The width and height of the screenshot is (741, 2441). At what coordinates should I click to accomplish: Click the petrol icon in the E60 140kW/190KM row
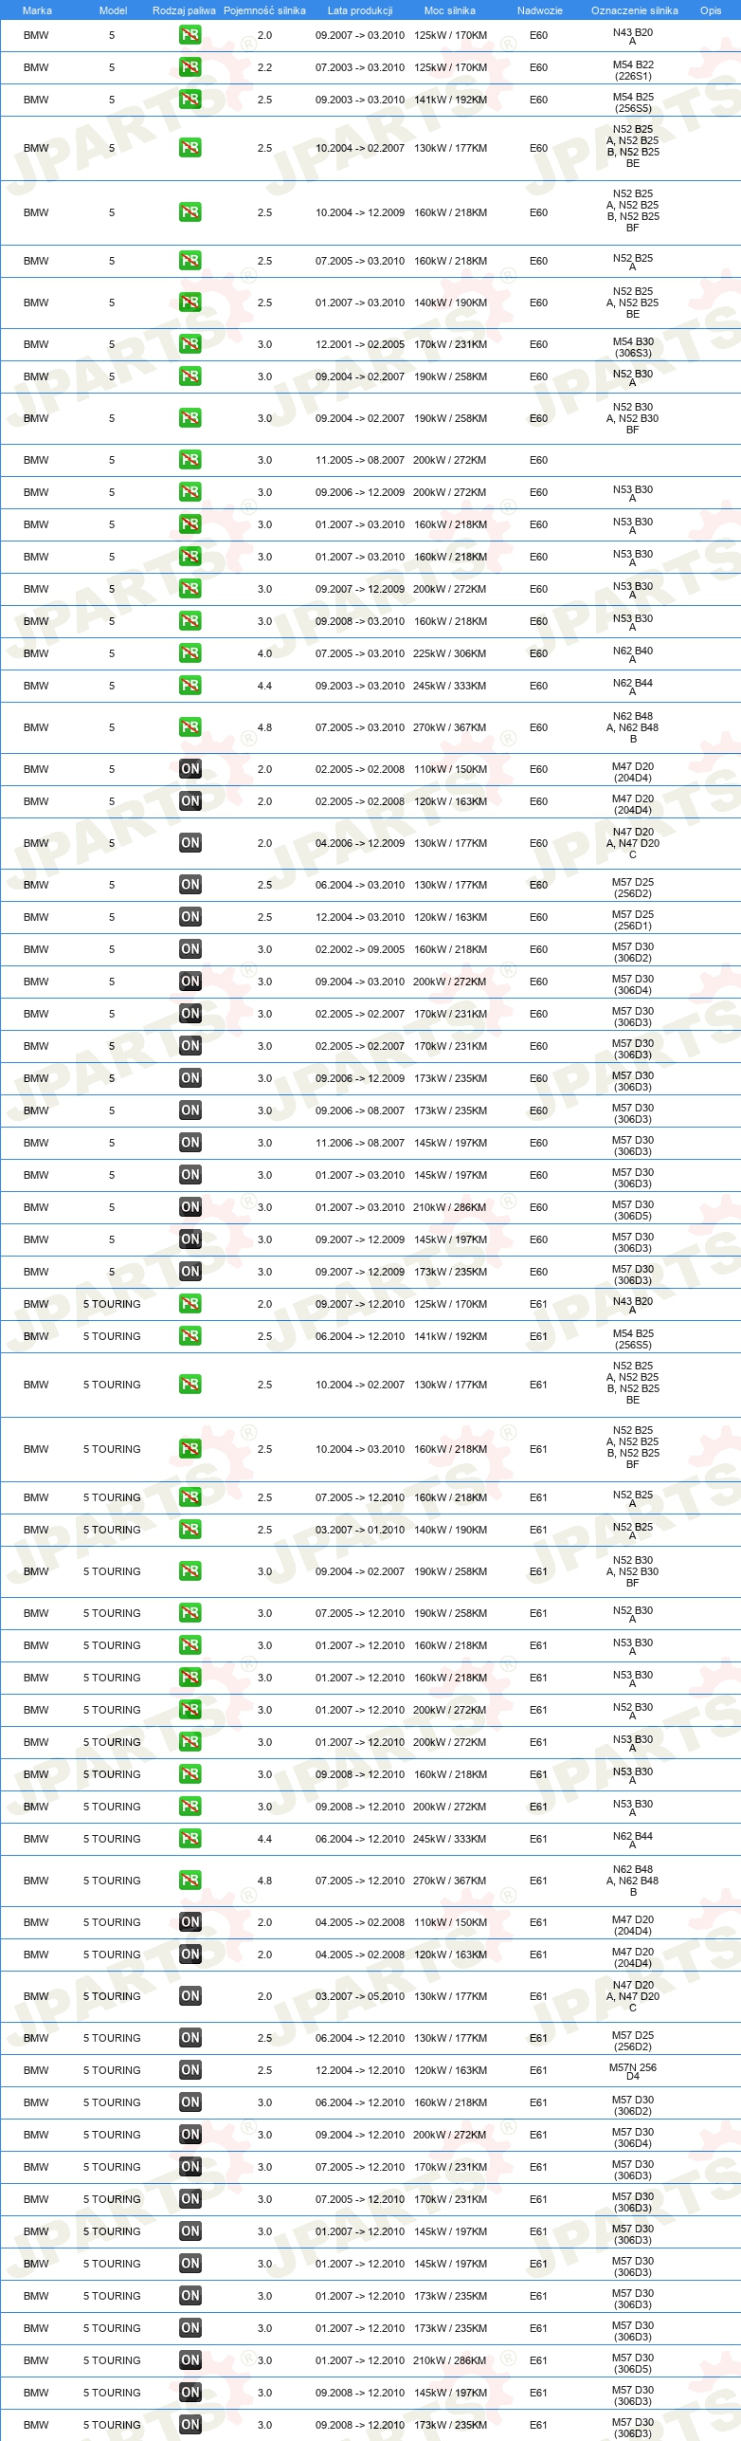pyautogui.click(x=190, y=303)
